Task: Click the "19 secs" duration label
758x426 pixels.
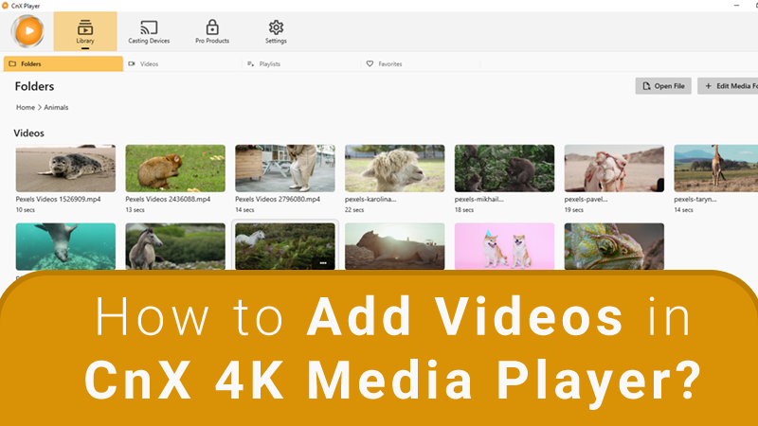Action: pyautogui.click(x=574, y=210)
